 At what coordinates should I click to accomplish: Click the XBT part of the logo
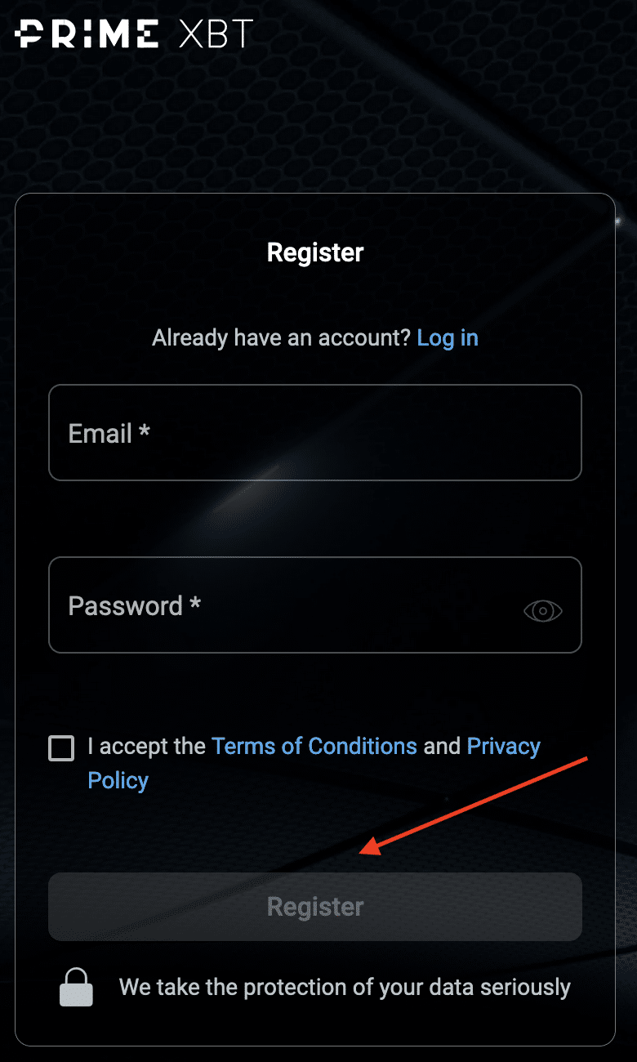[x=216, y=34]
